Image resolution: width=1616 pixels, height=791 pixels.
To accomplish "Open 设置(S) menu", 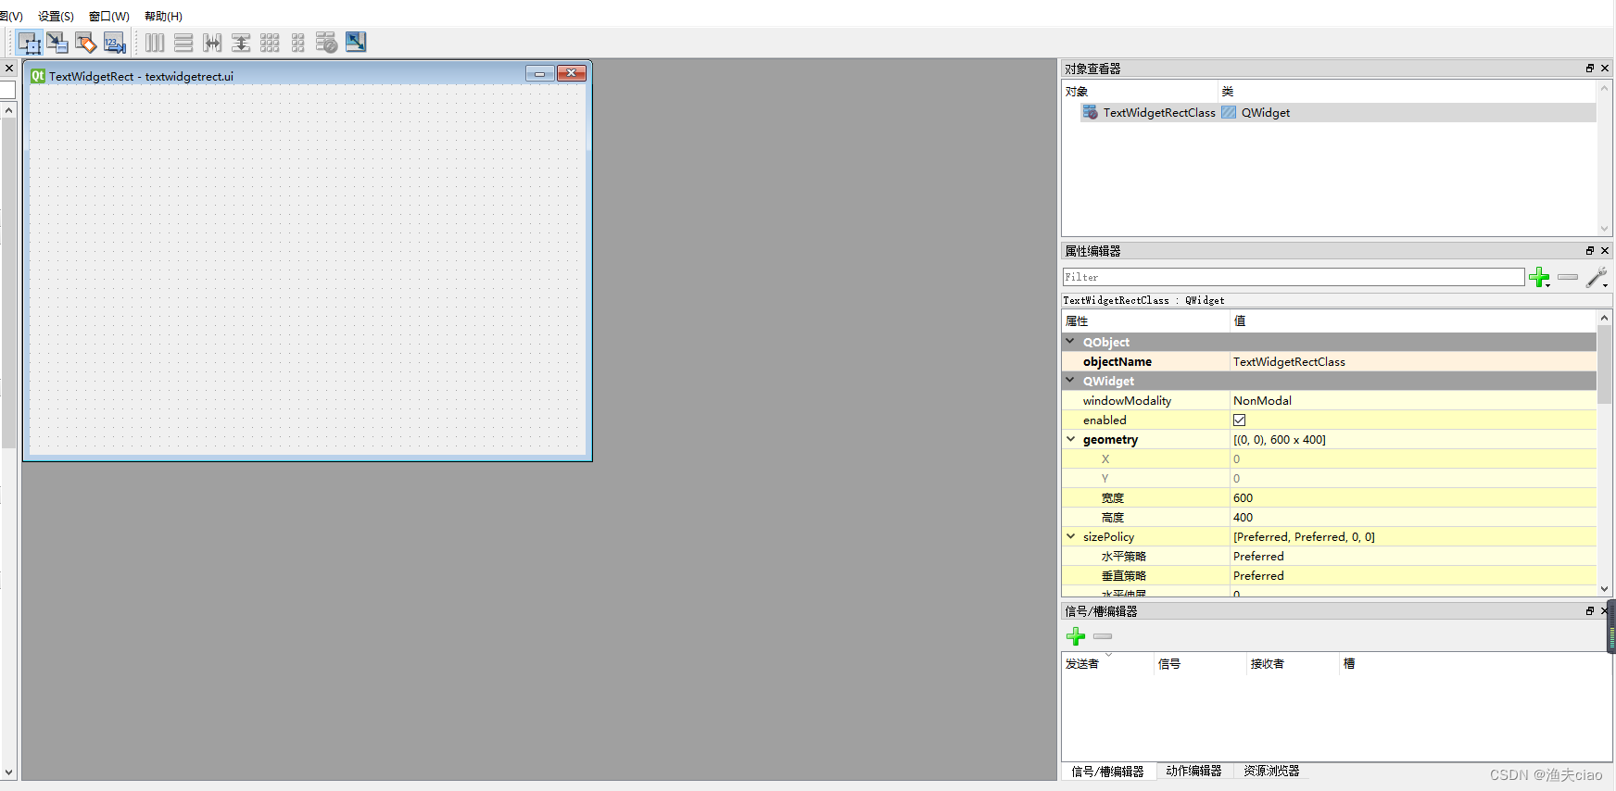I will coord(56,17).
